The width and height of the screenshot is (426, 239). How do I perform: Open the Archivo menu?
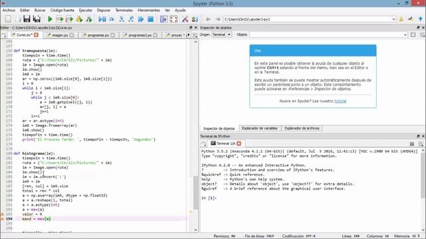click(9, 10)
